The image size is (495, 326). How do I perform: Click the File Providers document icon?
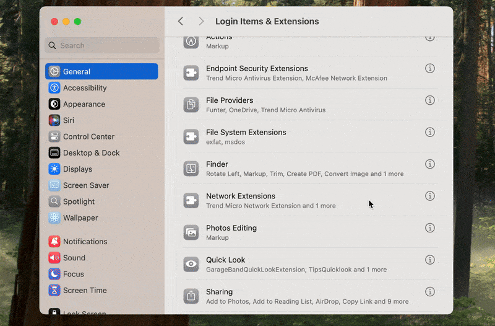coord(191,105)
